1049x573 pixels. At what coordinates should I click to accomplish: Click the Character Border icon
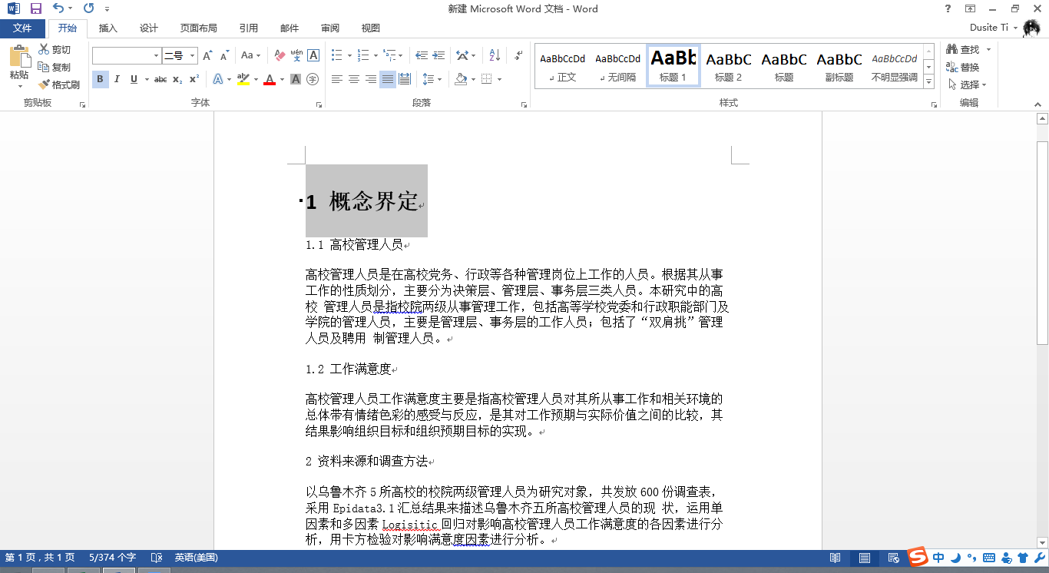coord(313,56)
